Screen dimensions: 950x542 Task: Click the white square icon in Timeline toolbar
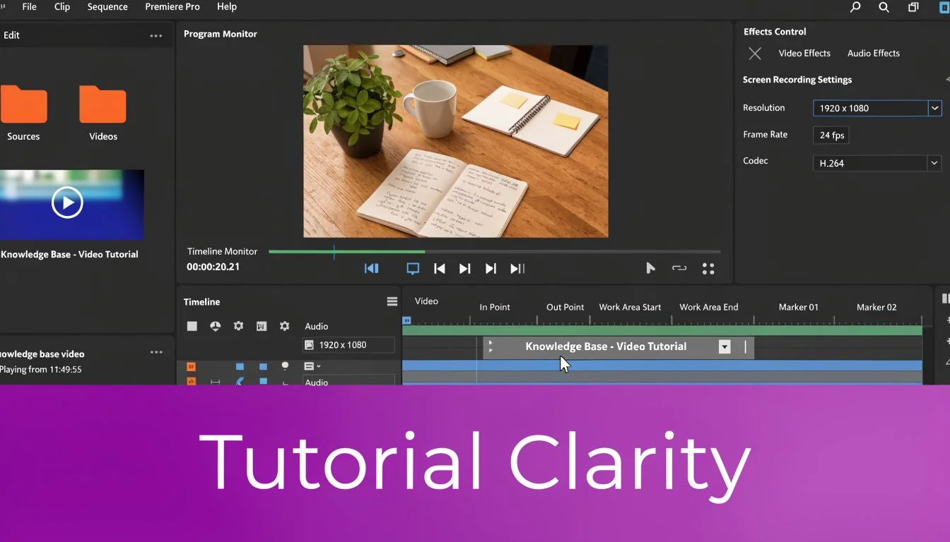(192, 326)
